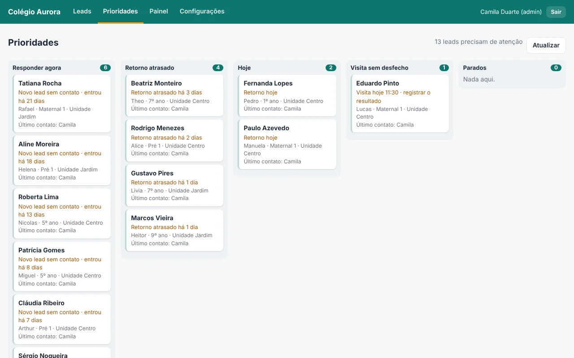Click the Sair logout button
Image resolution: width=574 pixels, height=358 pixels.
pyautogui.click(x=556, y=12)
